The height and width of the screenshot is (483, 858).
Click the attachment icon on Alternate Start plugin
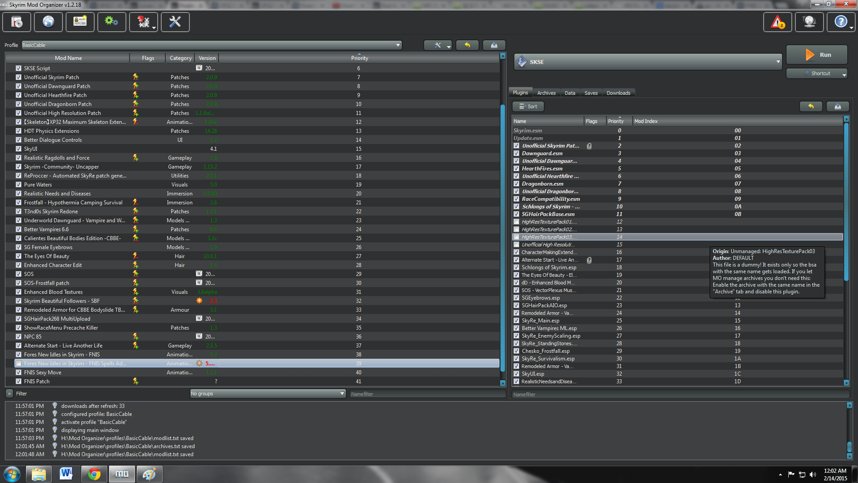coord(589,260)
